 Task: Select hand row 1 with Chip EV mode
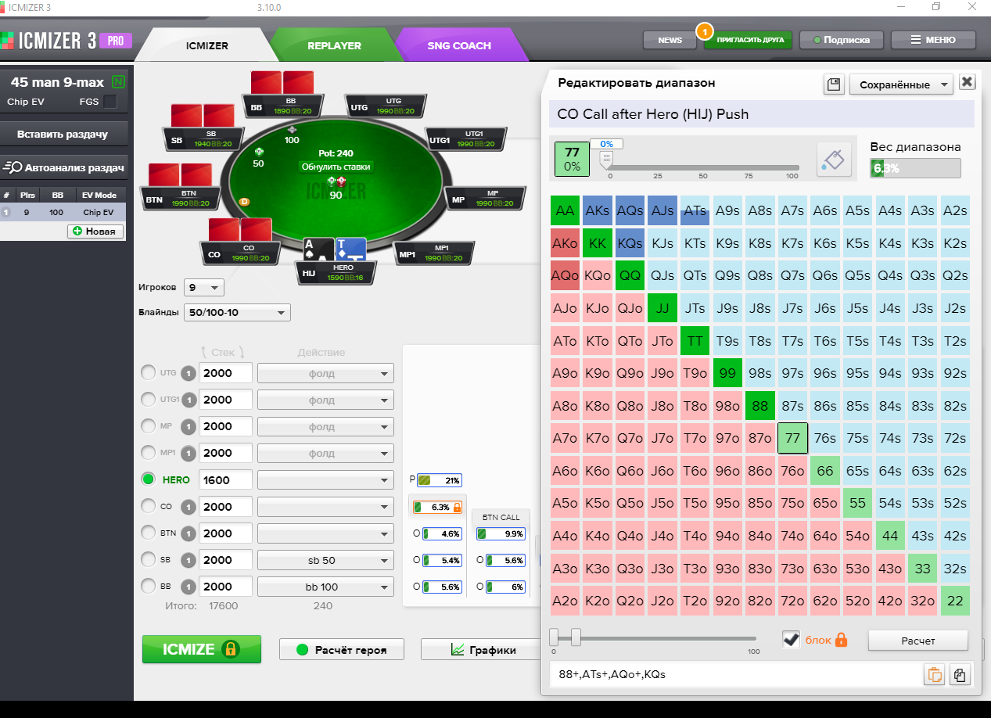pos(62,212)
